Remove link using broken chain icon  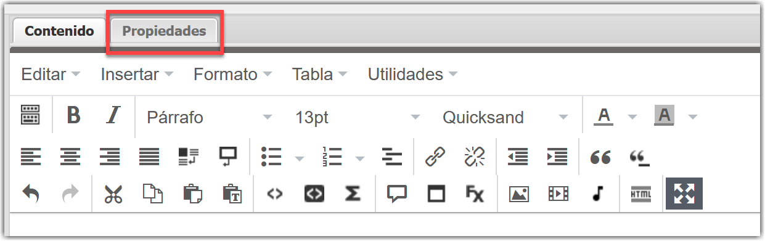coord(474,157)
